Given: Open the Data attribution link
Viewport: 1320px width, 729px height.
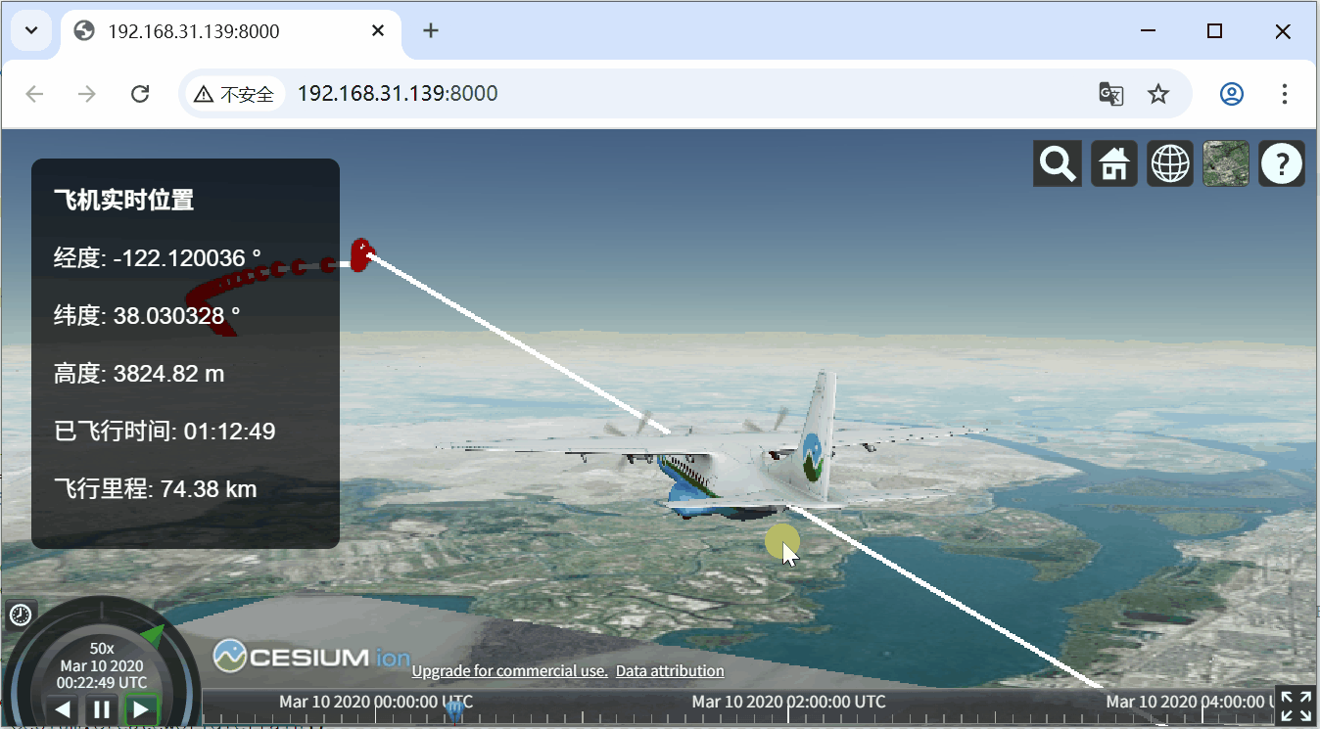Looking at the screenshot, I should [x=670, y=670].
